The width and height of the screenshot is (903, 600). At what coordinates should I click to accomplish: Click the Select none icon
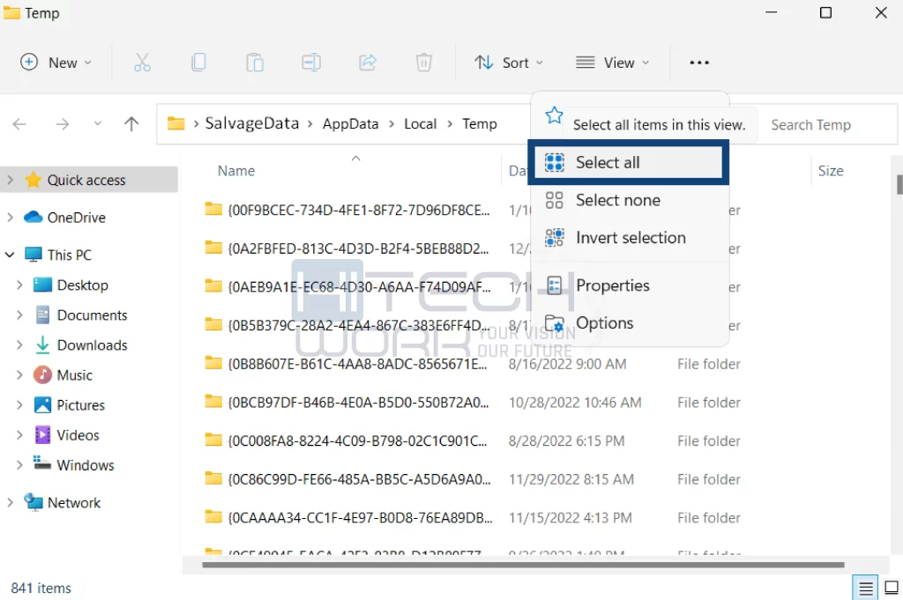554,200
